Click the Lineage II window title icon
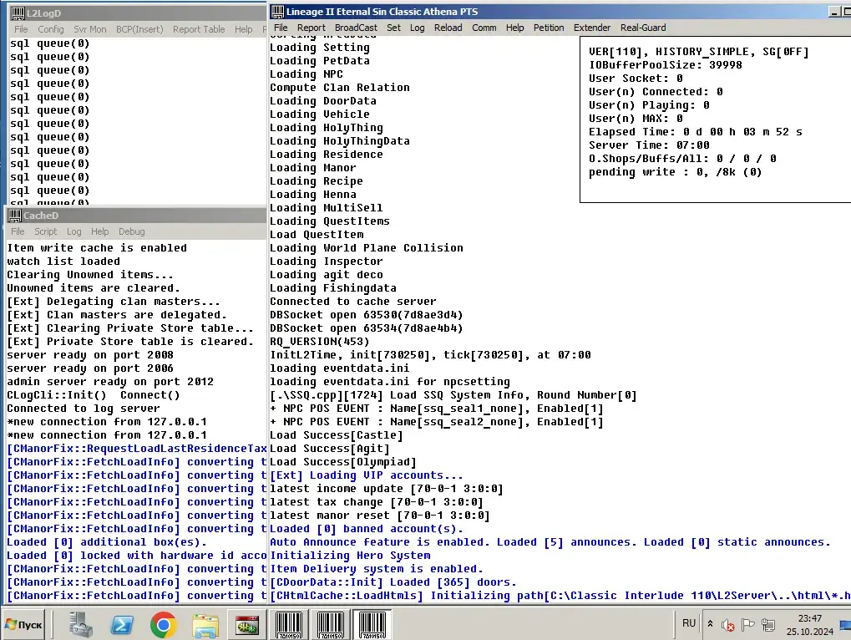This screenshot has width=851, height=640. (277, 12)
